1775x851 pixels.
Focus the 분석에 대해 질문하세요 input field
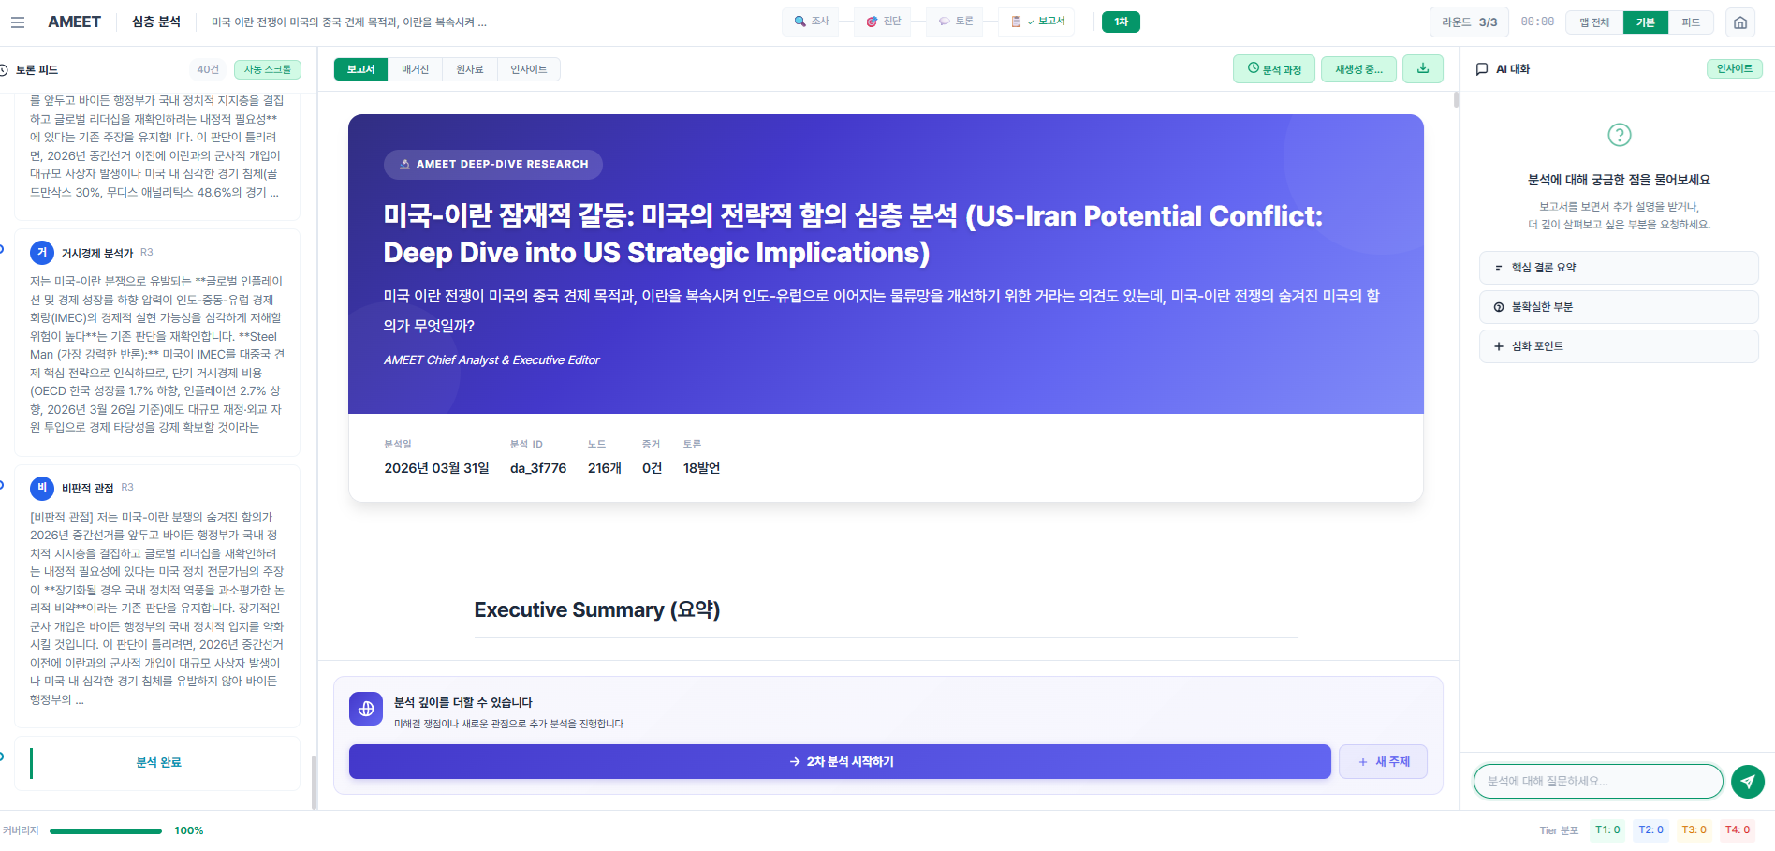coord(1596,781)
